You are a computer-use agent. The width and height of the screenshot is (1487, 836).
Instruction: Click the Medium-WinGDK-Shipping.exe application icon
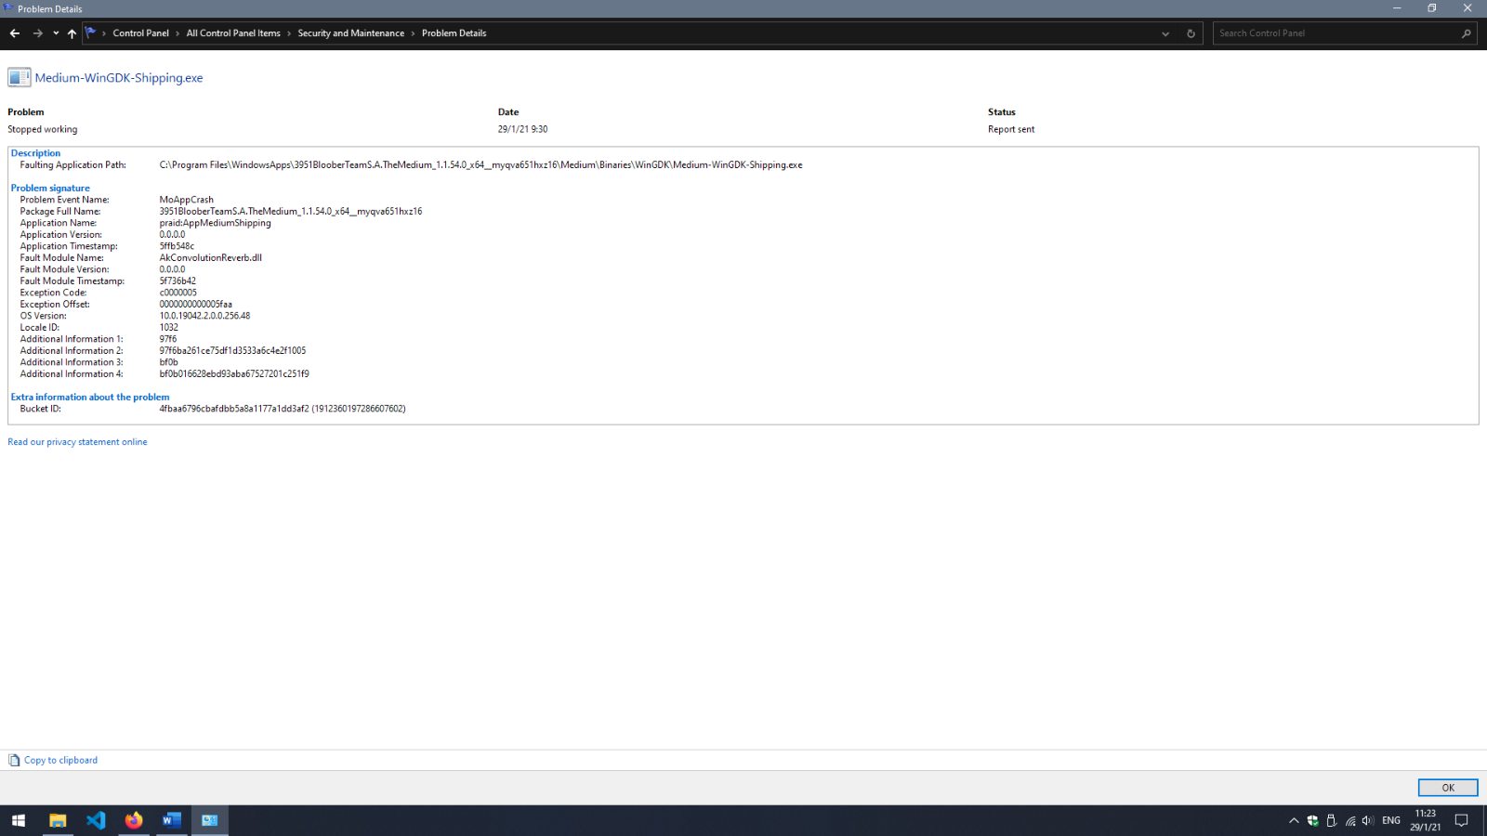20,77
